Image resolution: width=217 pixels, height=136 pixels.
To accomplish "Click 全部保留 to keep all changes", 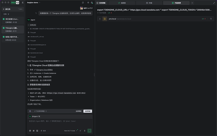I will pos(88,111).
